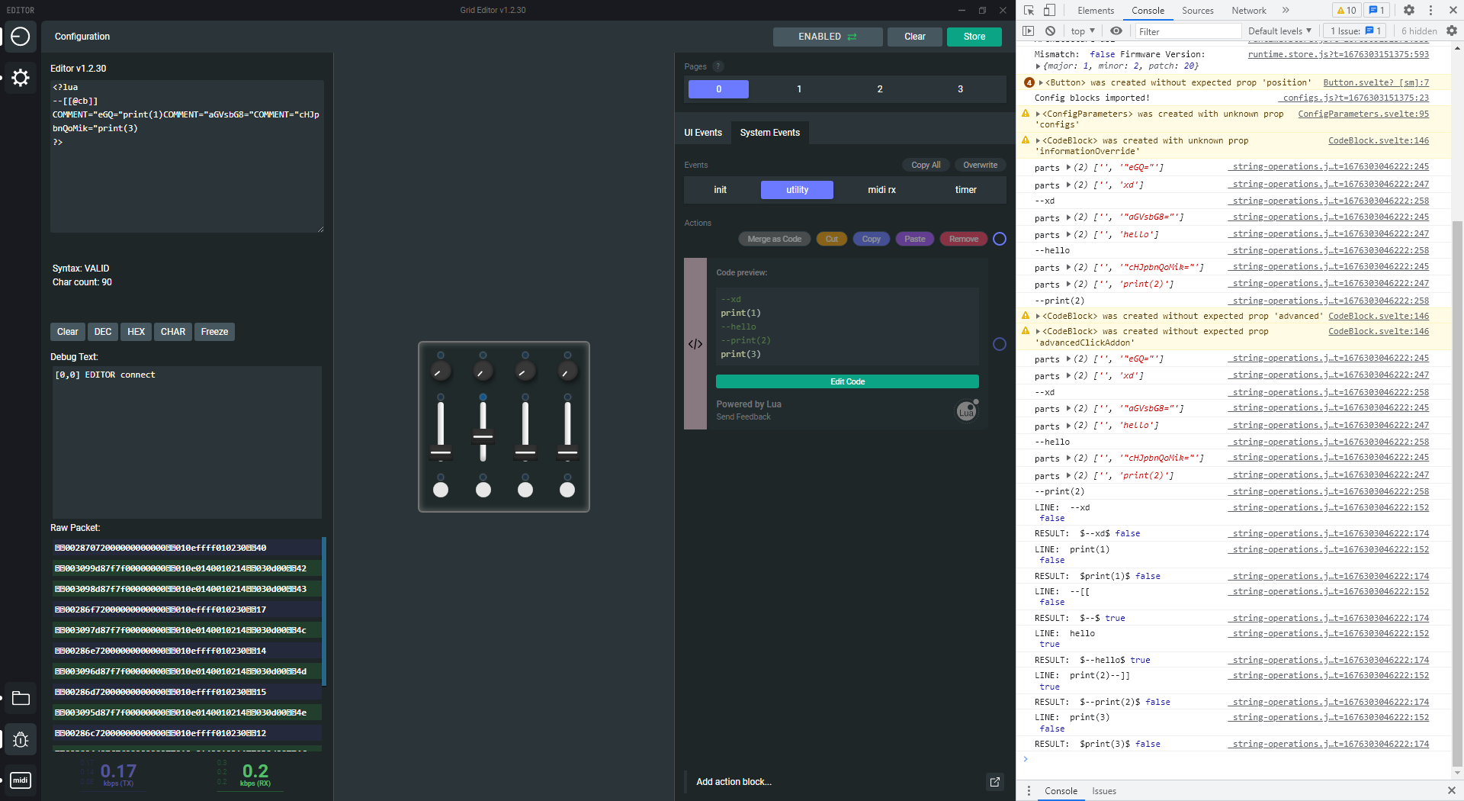Switch to the UI Events tab

702,133
